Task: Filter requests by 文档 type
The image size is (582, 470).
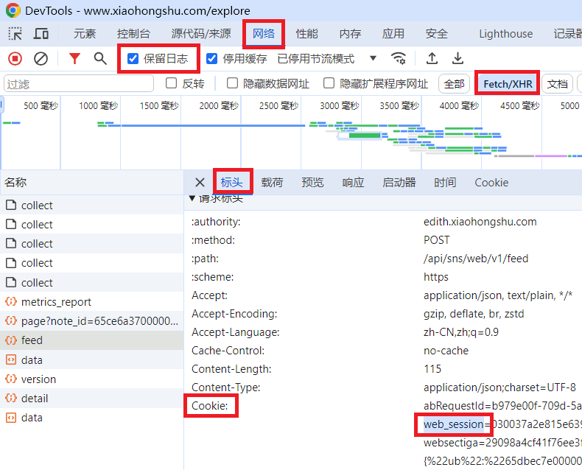Action: click(557, 84)
